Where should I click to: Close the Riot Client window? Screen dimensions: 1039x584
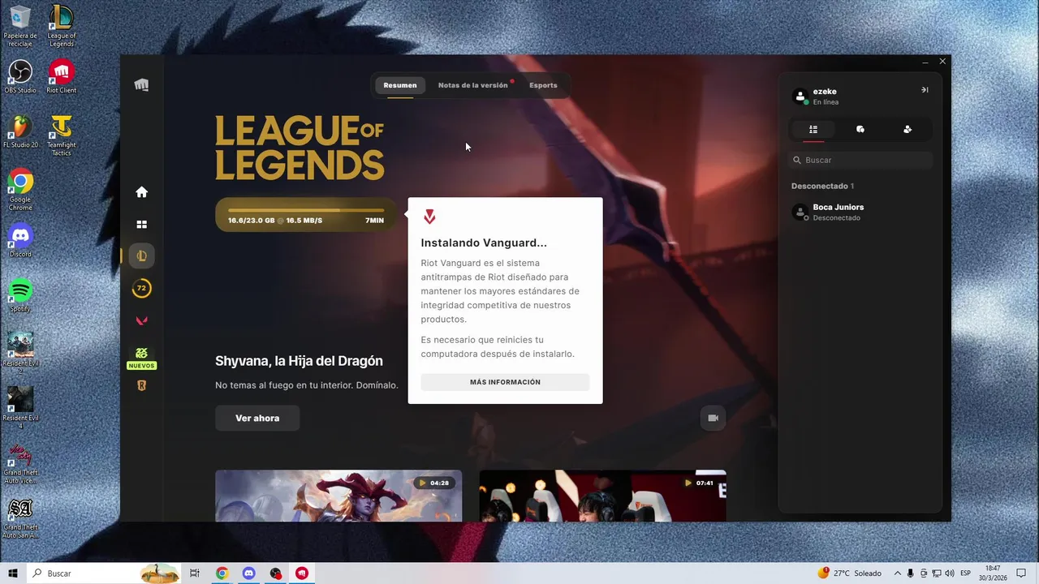pyautogui.click(x=942, y=62)
